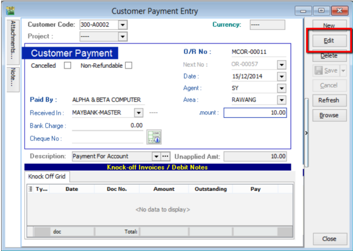Screen dimensions: 353x251
Task: Open the Customer Code dropdown
Action: [123, 25]
